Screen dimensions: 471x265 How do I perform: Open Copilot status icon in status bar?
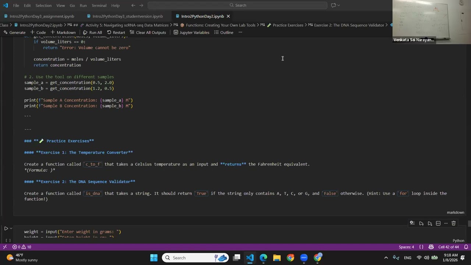pyautogui.click(x=431, y=247)
